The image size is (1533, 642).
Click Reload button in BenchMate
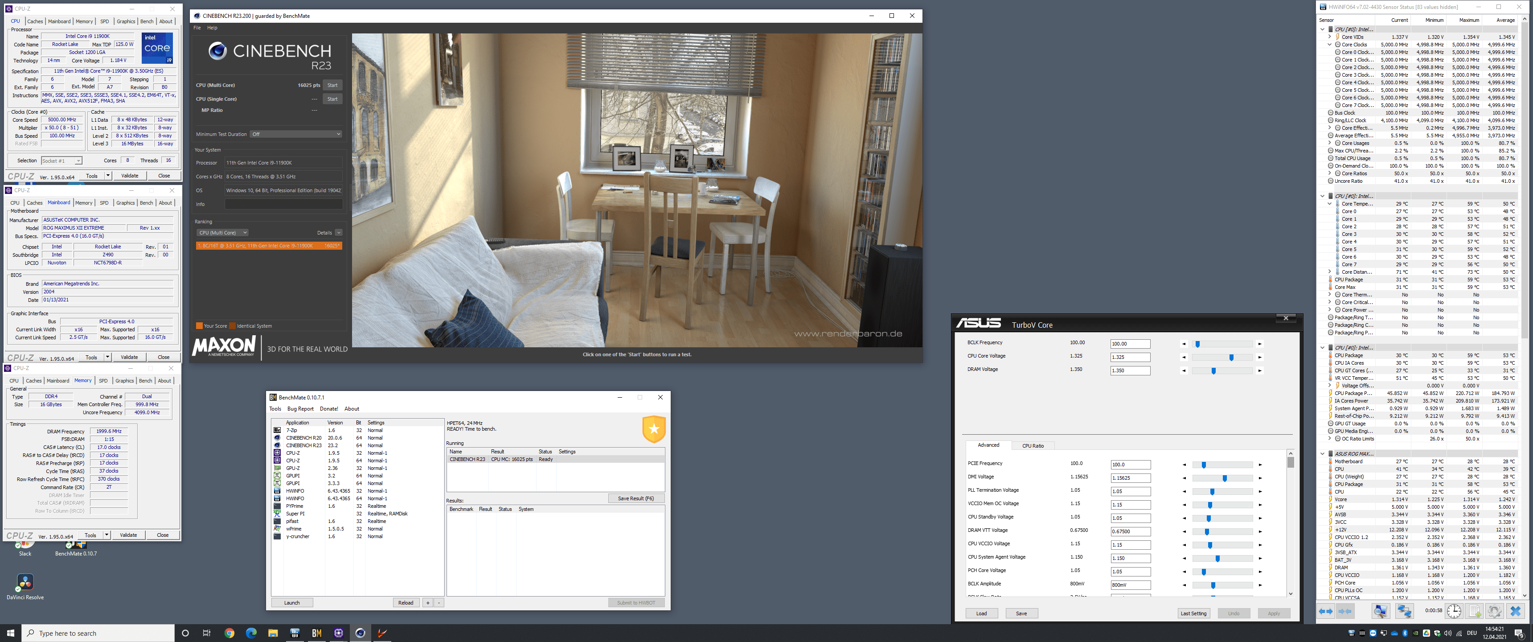[x=405, y=603]
